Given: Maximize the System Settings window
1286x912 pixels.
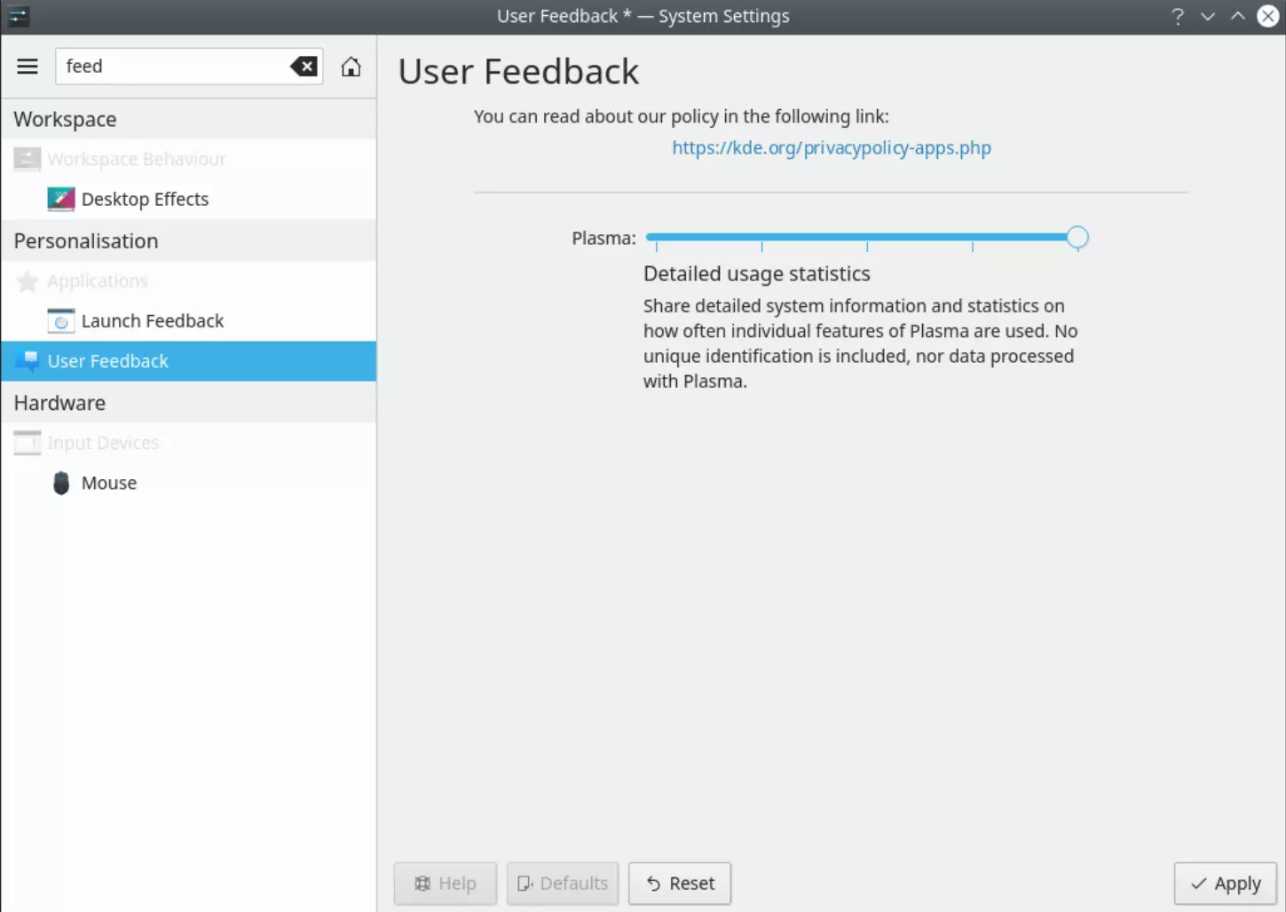Looking at the screenshot, I should [x=1238, y=16].
